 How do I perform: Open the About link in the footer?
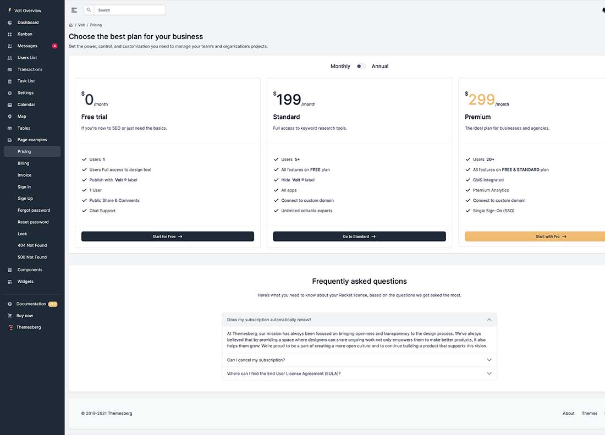click(x=568, y=413)
